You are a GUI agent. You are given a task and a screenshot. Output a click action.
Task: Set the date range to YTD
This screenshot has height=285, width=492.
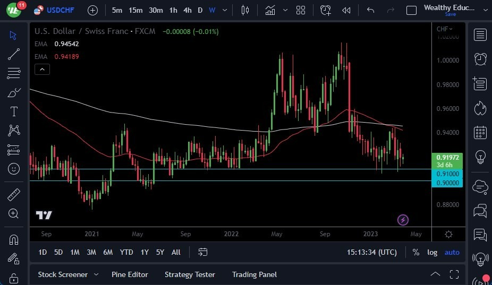click(126, 252)
